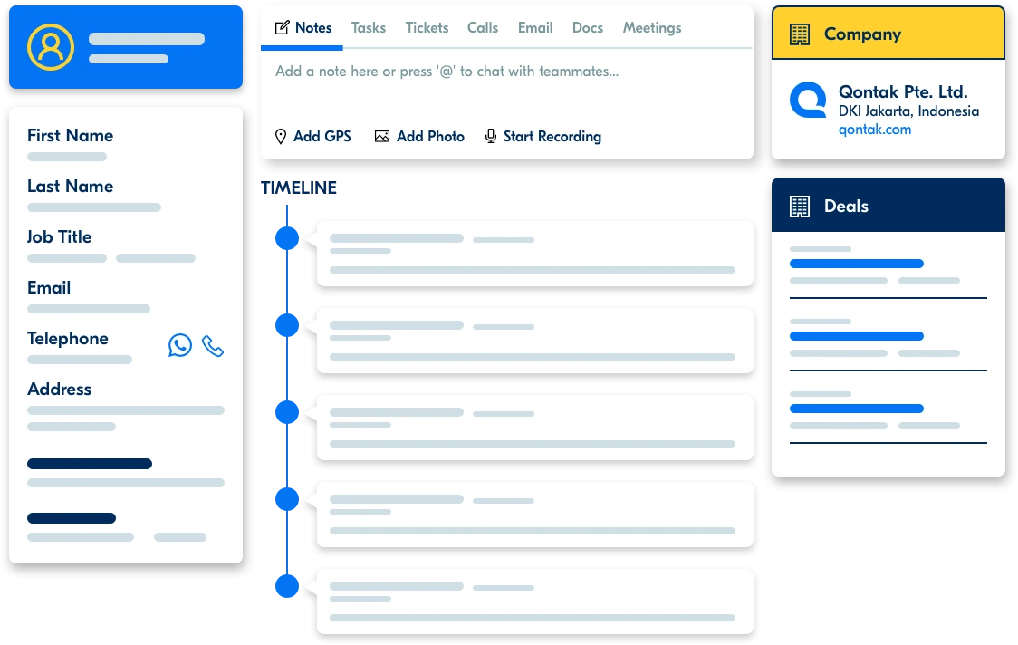Screen dimensions: 1018x645
Task: Open the qontak.com link
Action: point(875,130)
